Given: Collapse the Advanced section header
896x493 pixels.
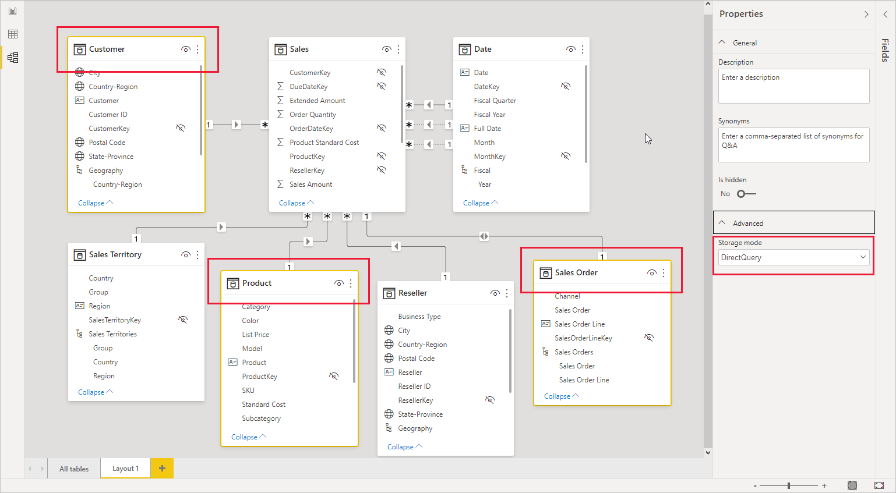Looking at the screenshot, I should [x=793, y=223].
